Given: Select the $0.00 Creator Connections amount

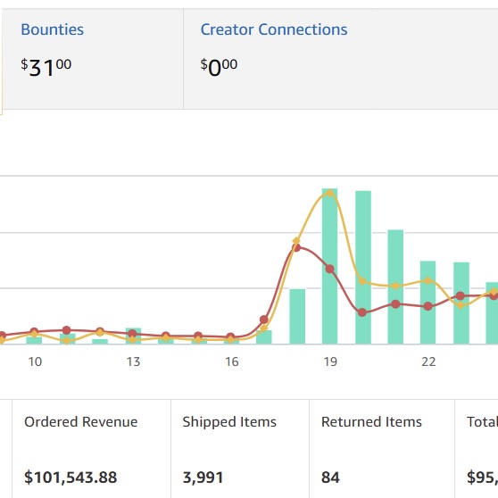Looking at the screenshot, I should pyautogui.click(x=219, y=67).
